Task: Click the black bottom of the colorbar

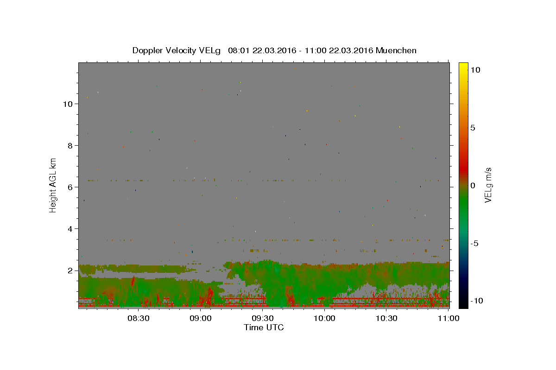Action: click(463, 305)
